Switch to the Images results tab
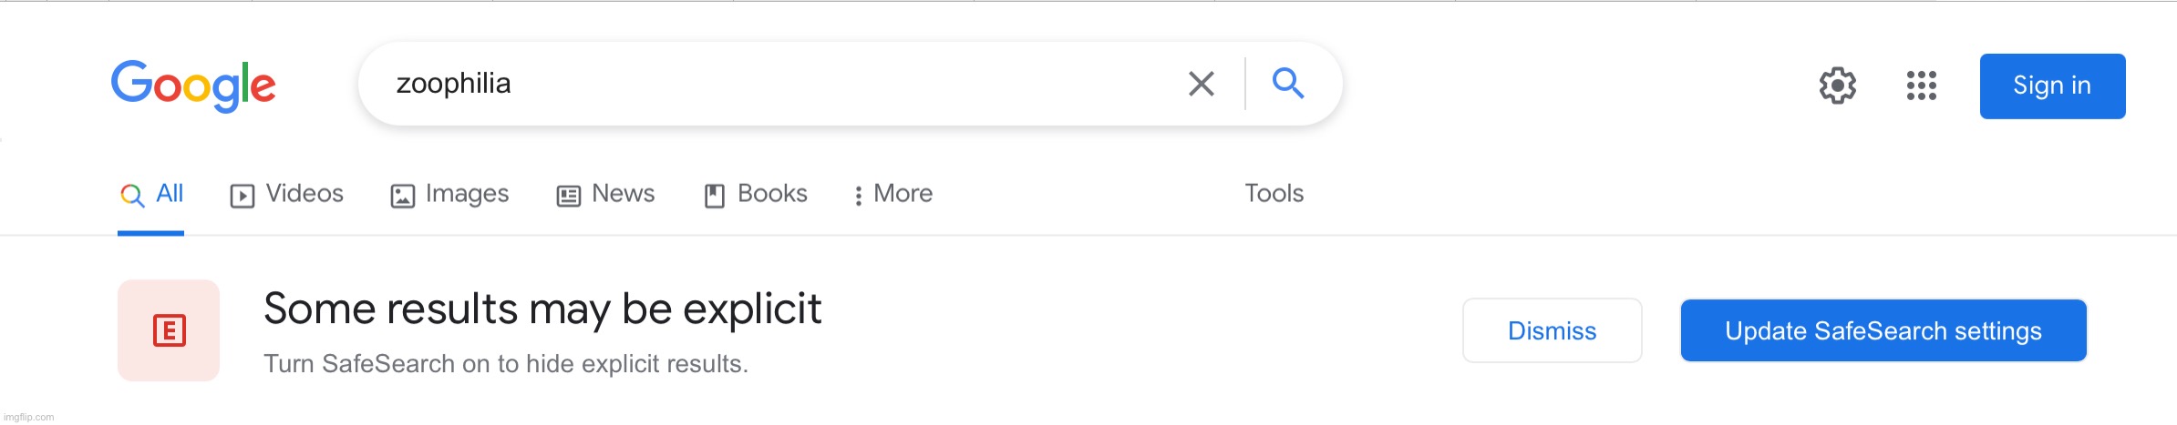Screen dimensions: 2177x425 (449, 194)
